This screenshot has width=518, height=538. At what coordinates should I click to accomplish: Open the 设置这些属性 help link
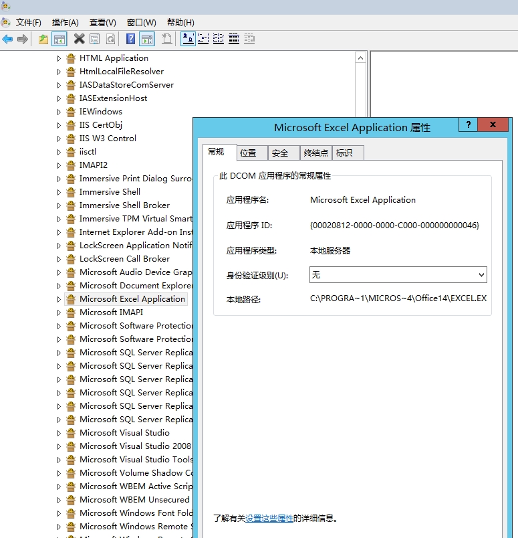pyautogui.click(x=269, y=519)
